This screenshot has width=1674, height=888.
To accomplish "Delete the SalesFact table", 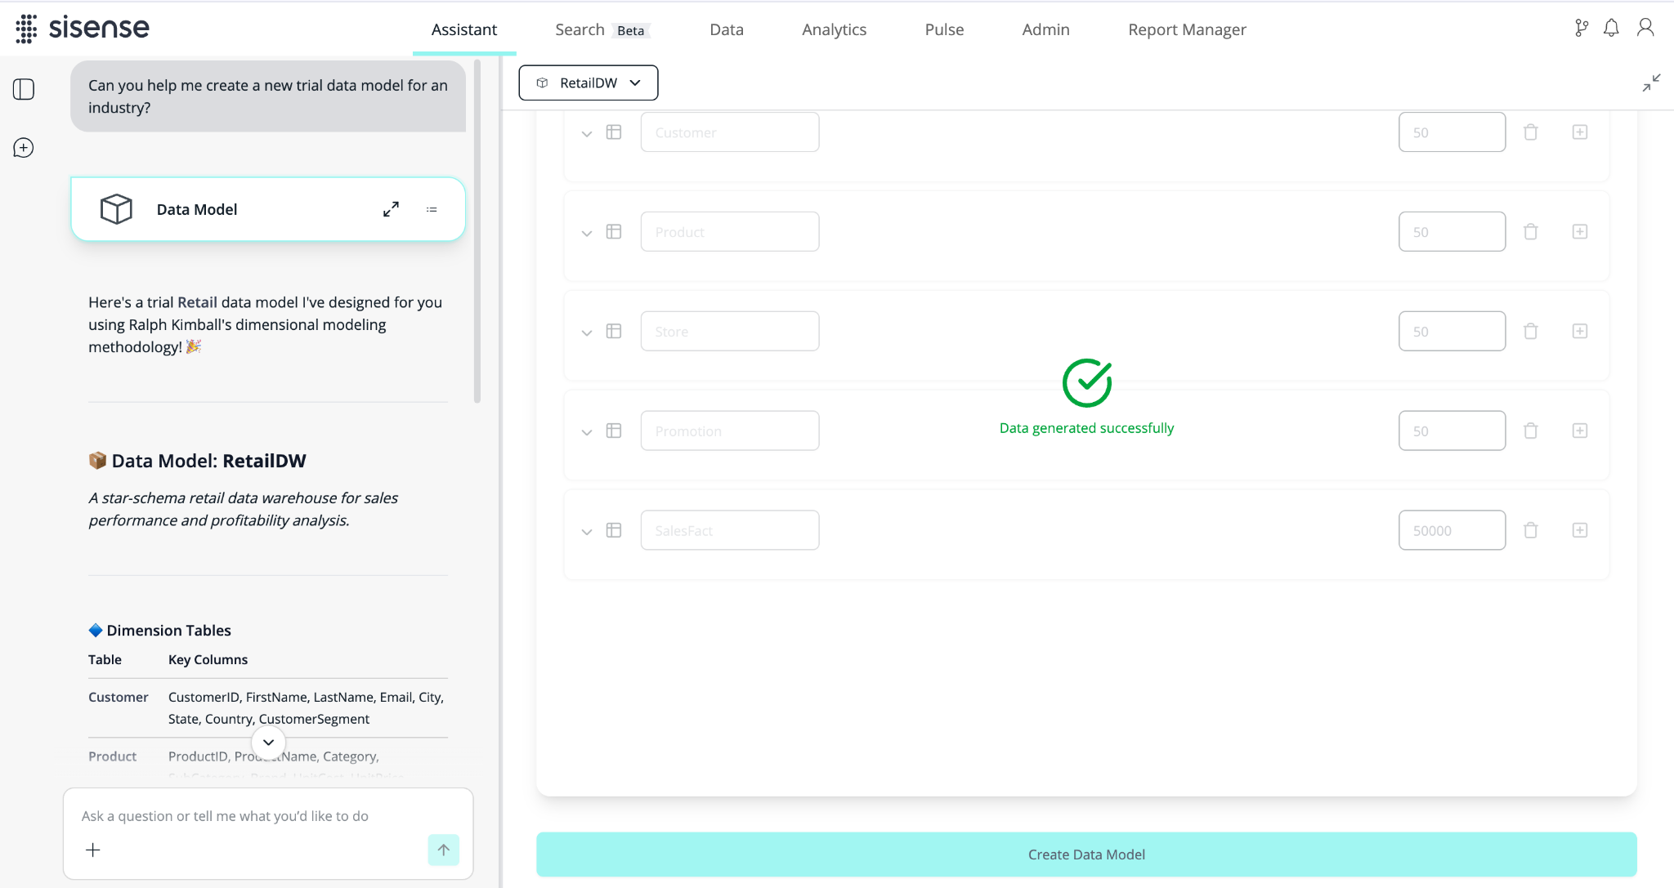I will click(1531, 531).
